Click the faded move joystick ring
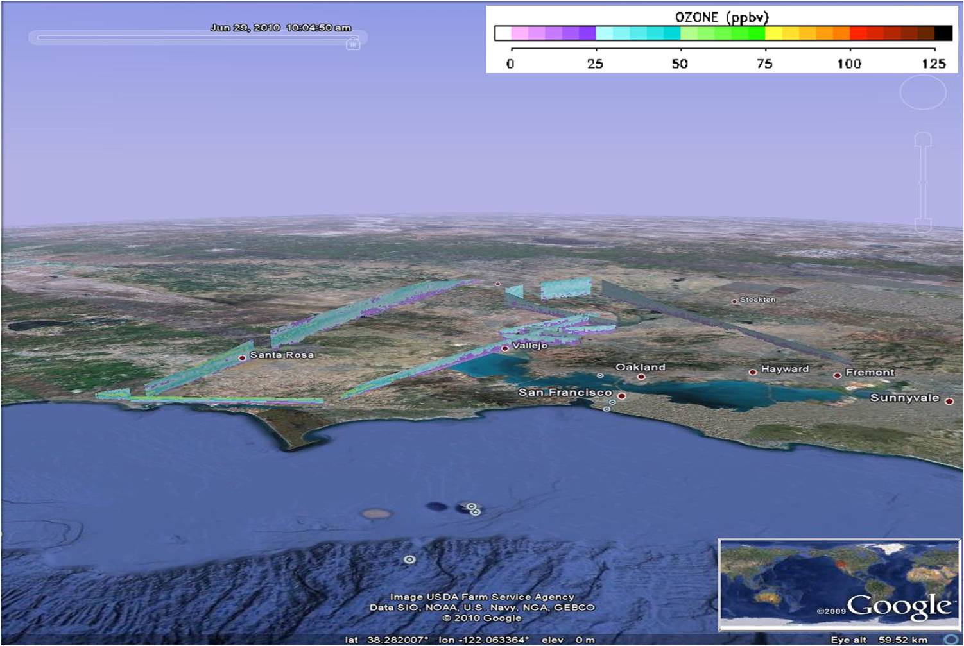This screenshot has width=964, height=646. point(922,93)
